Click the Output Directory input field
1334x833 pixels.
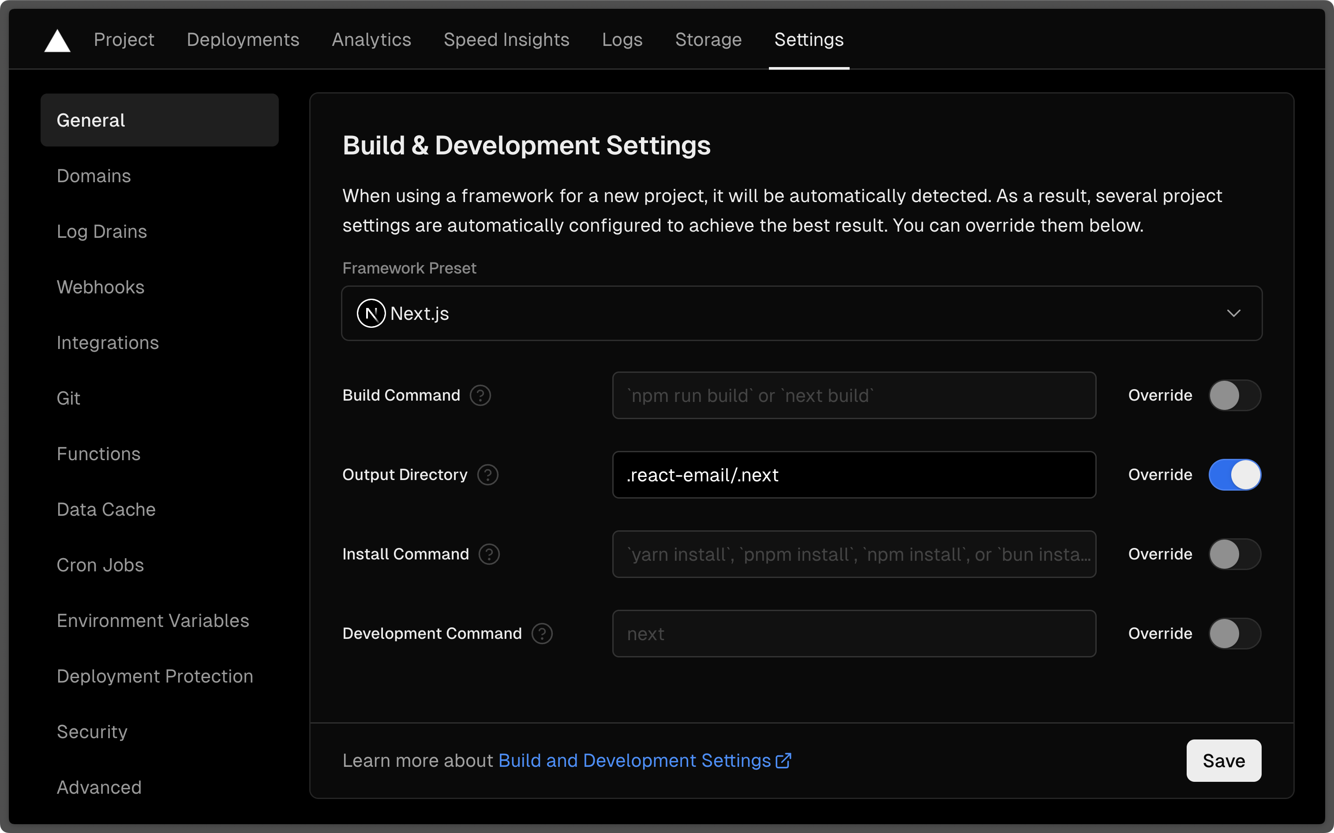click(853, 474)
